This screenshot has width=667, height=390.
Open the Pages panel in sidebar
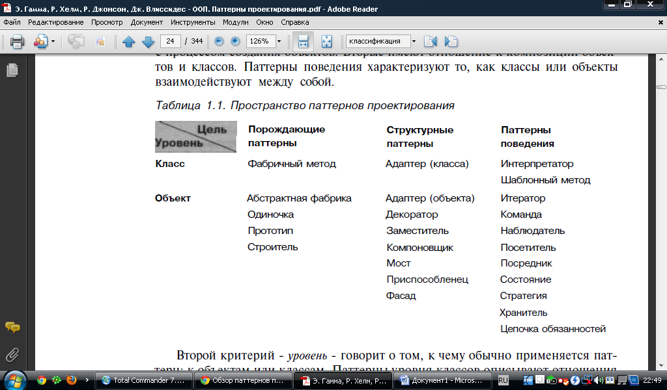point(12,70)
